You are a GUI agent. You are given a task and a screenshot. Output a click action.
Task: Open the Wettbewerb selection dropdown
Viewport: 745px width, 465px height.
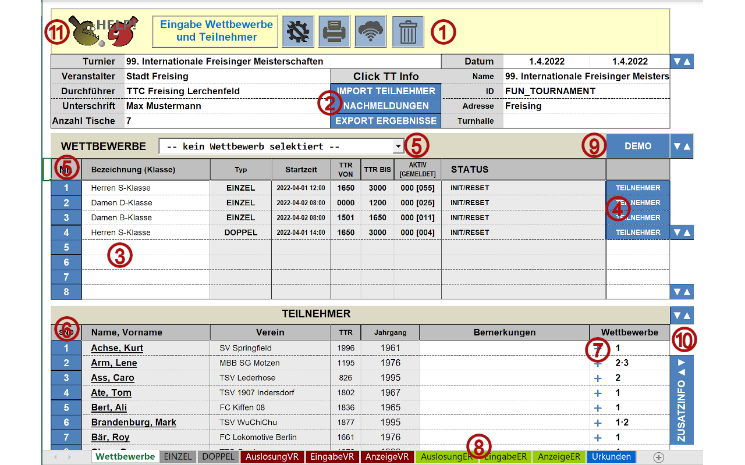click(x=398, y=146)
